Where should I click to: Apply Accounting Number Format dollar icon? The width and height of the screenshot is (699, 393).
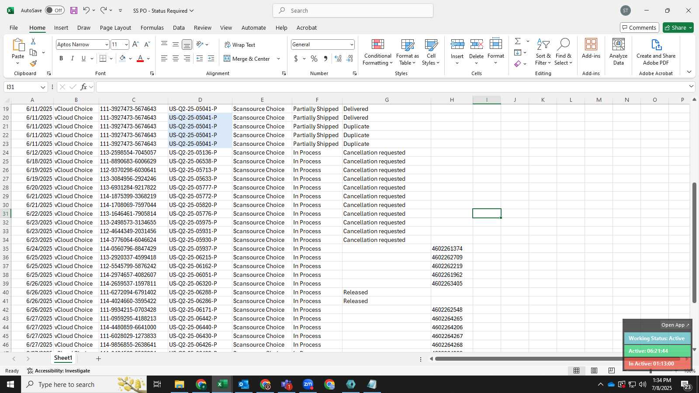coord(296,59)
